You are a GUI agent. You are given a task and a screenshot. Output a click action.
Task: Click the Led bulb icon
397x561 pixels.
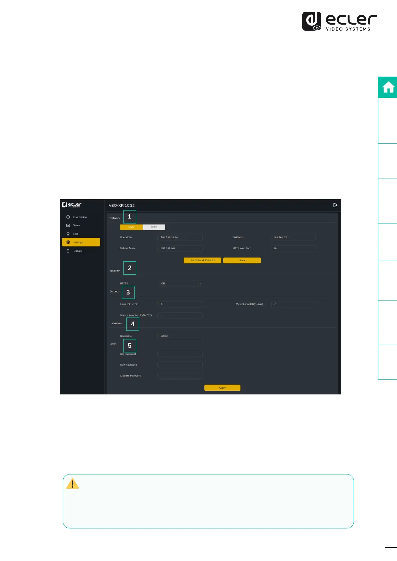68,234
